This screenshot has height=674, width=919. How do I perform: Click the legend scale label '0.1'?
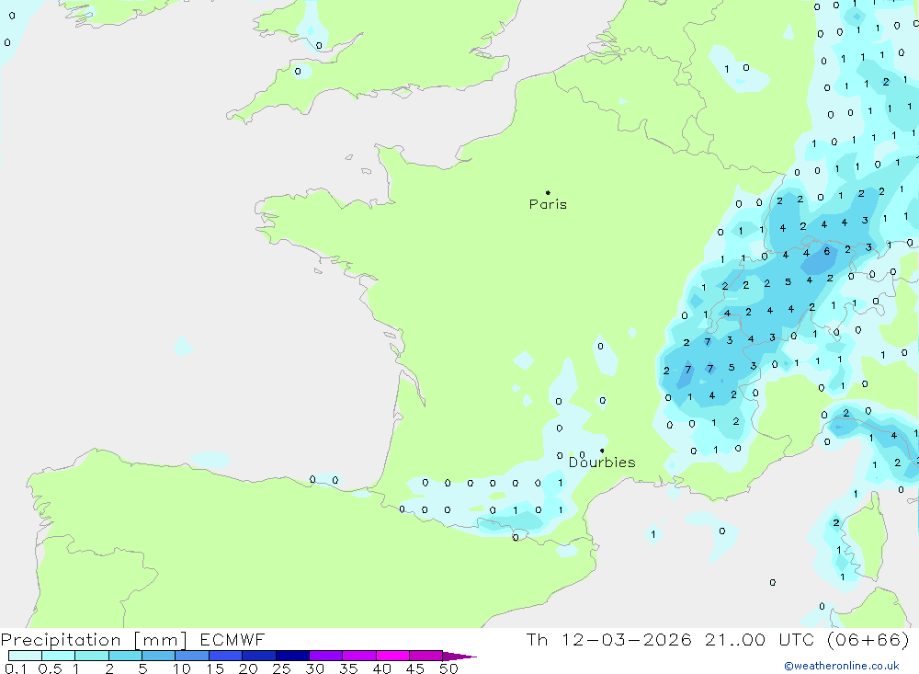(16, 668)
